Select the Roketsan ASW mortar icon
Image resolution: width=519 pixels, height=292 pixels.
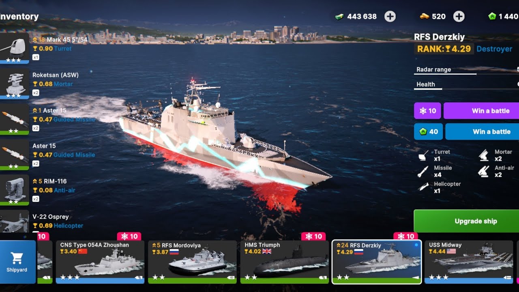[x=14, y=84]
